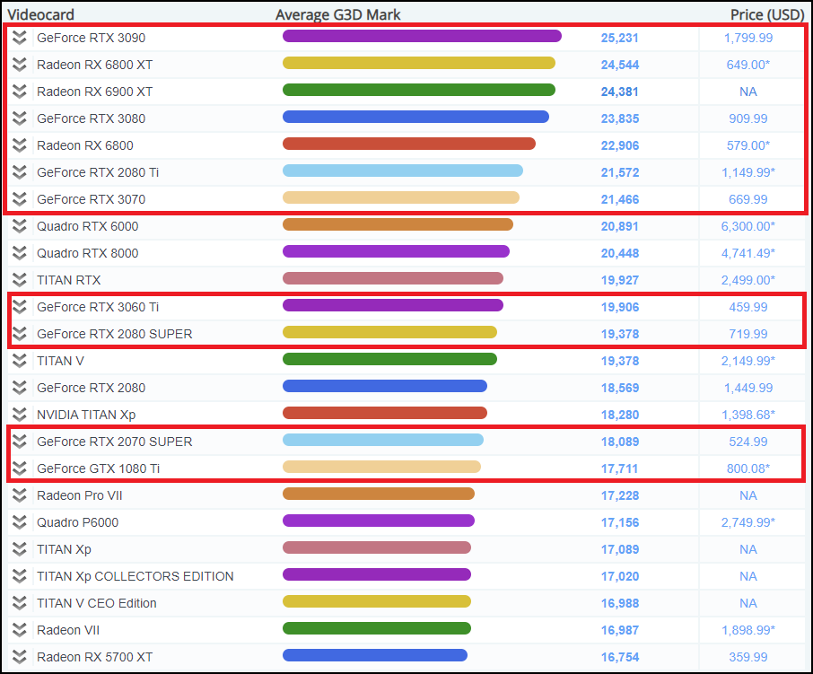Expand the GeForce GTX 1080 Ti row chevron
Viewport: 813px width, 674px height.
(x=19, y=468)
